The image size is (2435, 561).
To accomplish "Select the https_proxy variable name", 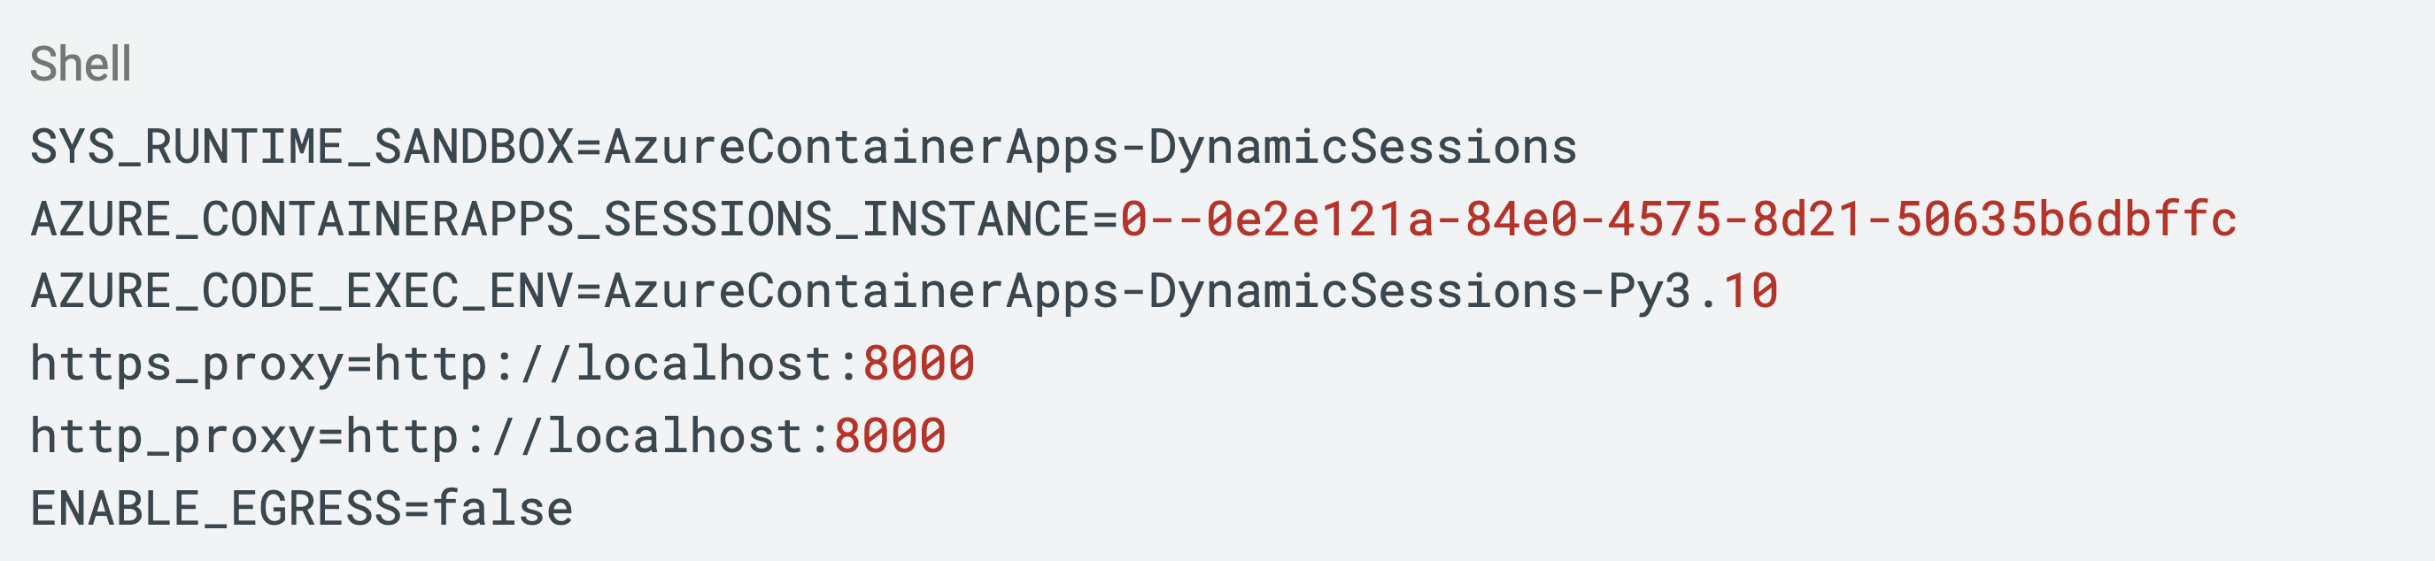I will pos(187,364).
